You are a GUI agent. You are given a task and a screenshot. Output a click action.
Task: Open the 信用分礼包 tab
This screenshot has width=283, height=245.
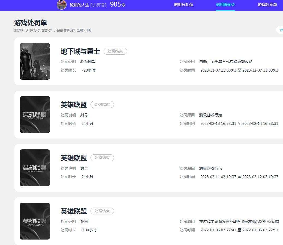click(183, 5)
